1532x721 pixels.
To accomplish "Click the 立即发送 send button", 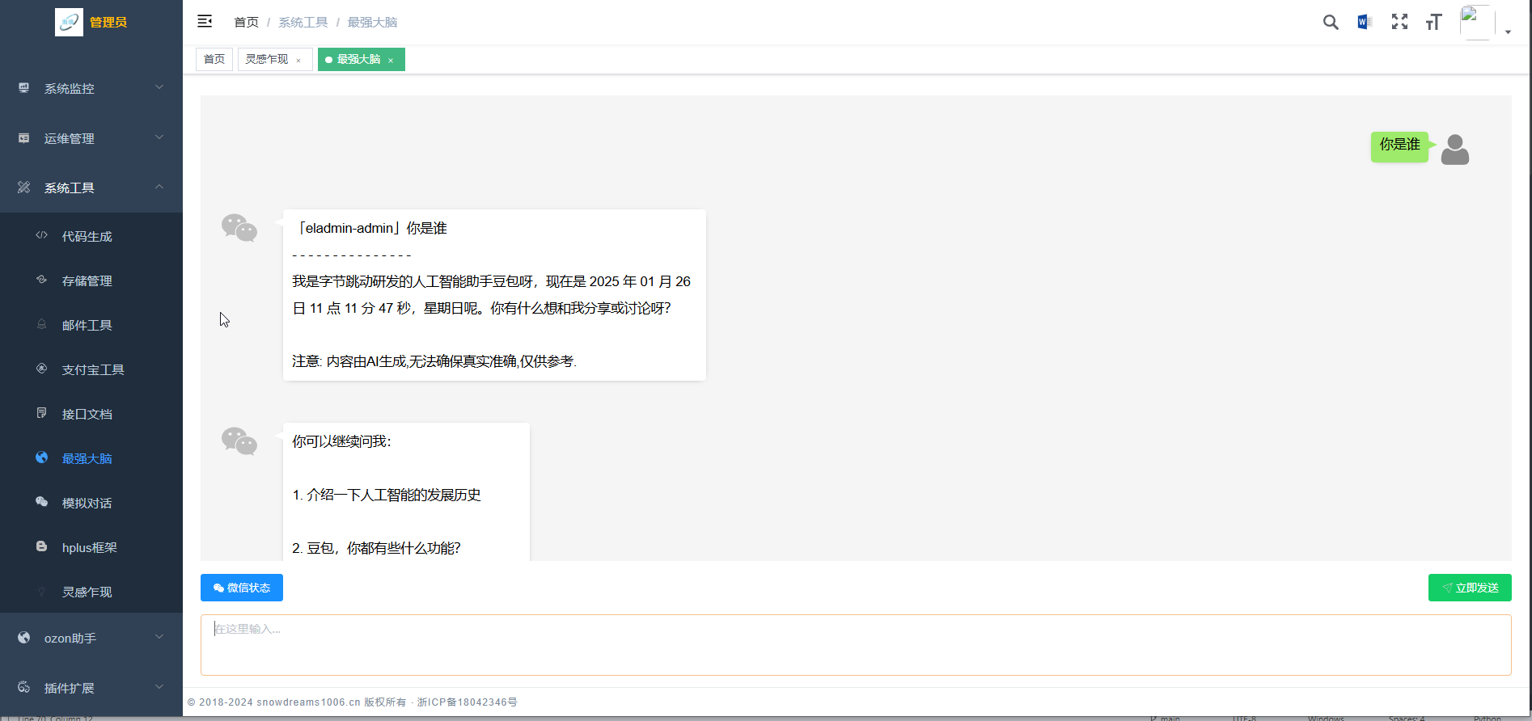I will (1469, 588).
